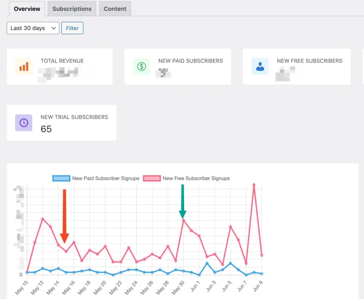Image resolution: width=364 pixels, height=299 pixels.
Task: Click the pink data point at May 12
Action: coord(43,219)
